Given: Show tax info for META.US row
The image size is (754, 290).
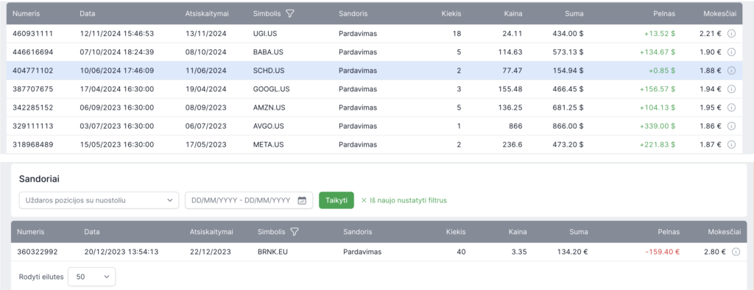Looking at the screenshot, I should click(x=731, y=144).
